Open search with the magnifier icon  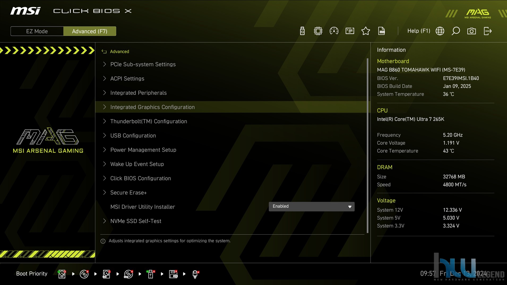456,31
